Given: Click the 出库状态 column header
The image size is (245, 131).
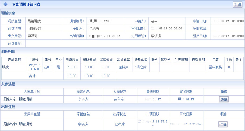Looking at the screenshot, I should (x=120, y=114).
